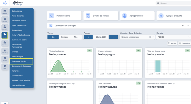The height and width of the screenshot is (104, 191).
Task: Open Pagos Proveedores menu item
Action: click(x=19, y=25)
